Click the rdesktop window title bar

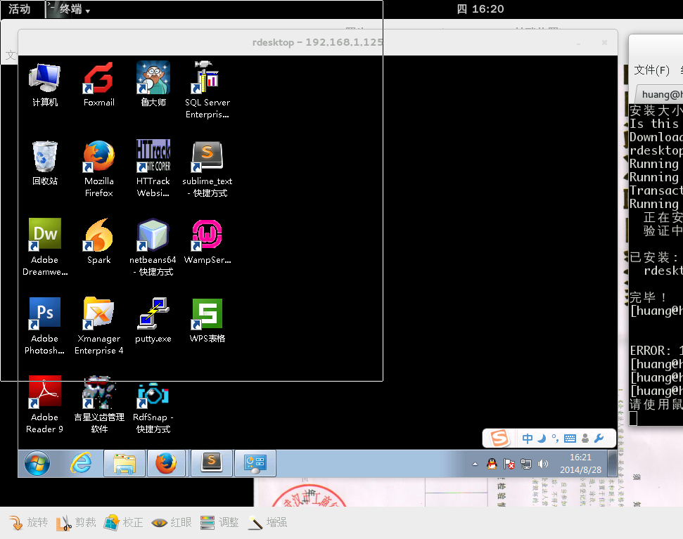click(317, 43)
